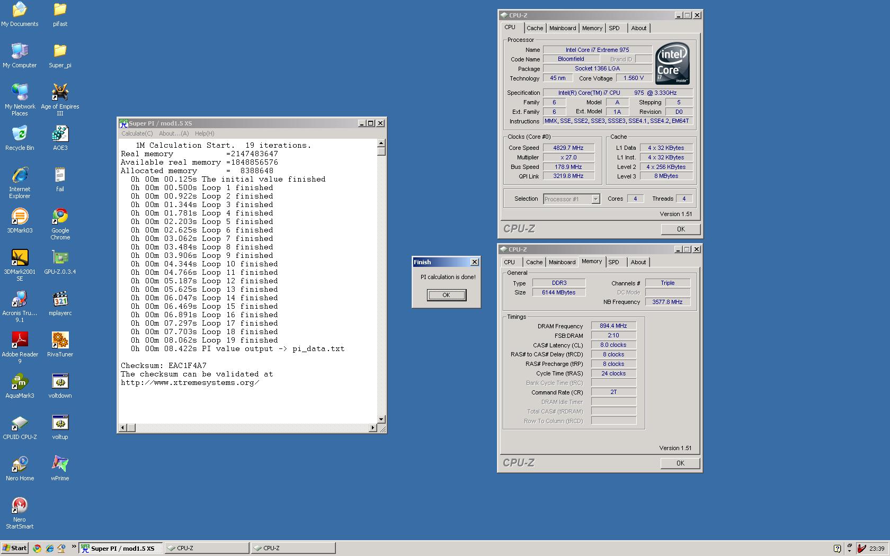890x556 pixels.
Task: Select the voltup desktop icon
Action: tap(60, 427)
